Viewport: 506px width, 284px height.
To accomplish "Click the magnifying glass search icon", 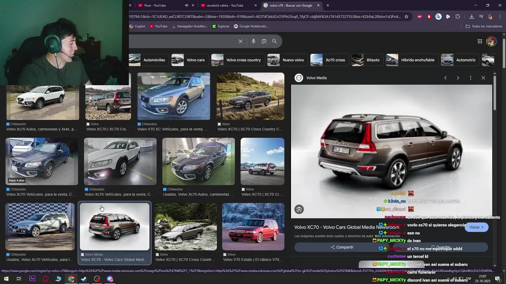I will pyautogui.click(x=274, y=41).
